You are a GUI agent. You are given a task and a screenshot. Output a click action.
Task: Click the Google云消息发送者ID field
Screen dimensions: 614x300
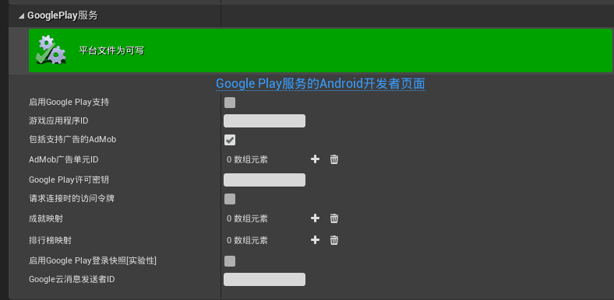(264, 279)
